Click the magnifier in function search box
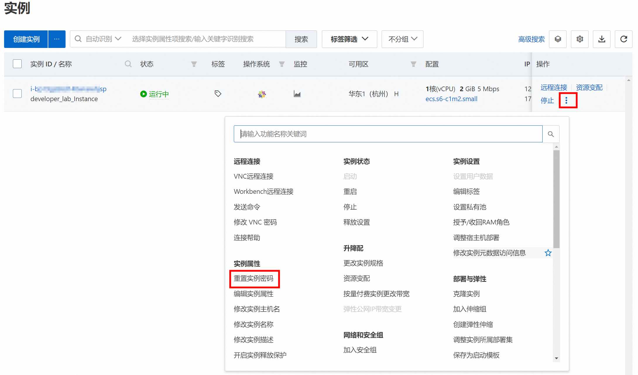Screen dimensions: 638x375 tap(551, 134)
